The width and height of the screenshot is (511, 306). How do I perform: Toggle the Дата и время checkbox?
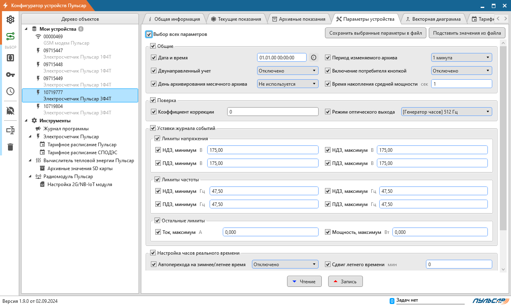(x=154, y=58)
